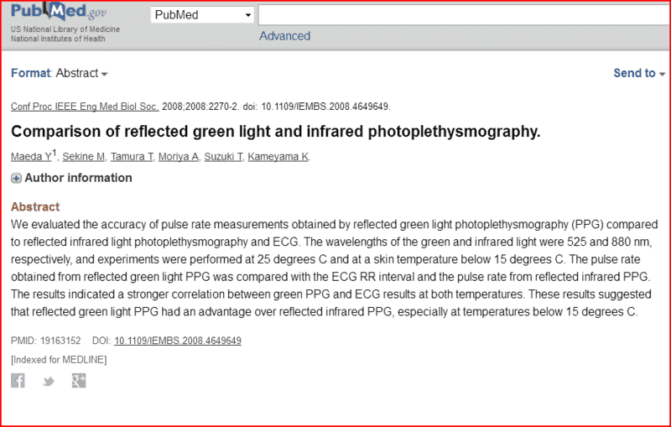Open the PubMed database dropdown
Viewport: 671px width, 427px height.
pyautogui.click(x=203, y=15)
